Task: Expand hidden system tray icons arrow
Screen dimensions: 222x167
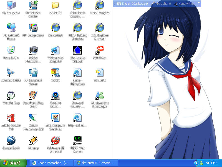Action: tap(196, 163)
